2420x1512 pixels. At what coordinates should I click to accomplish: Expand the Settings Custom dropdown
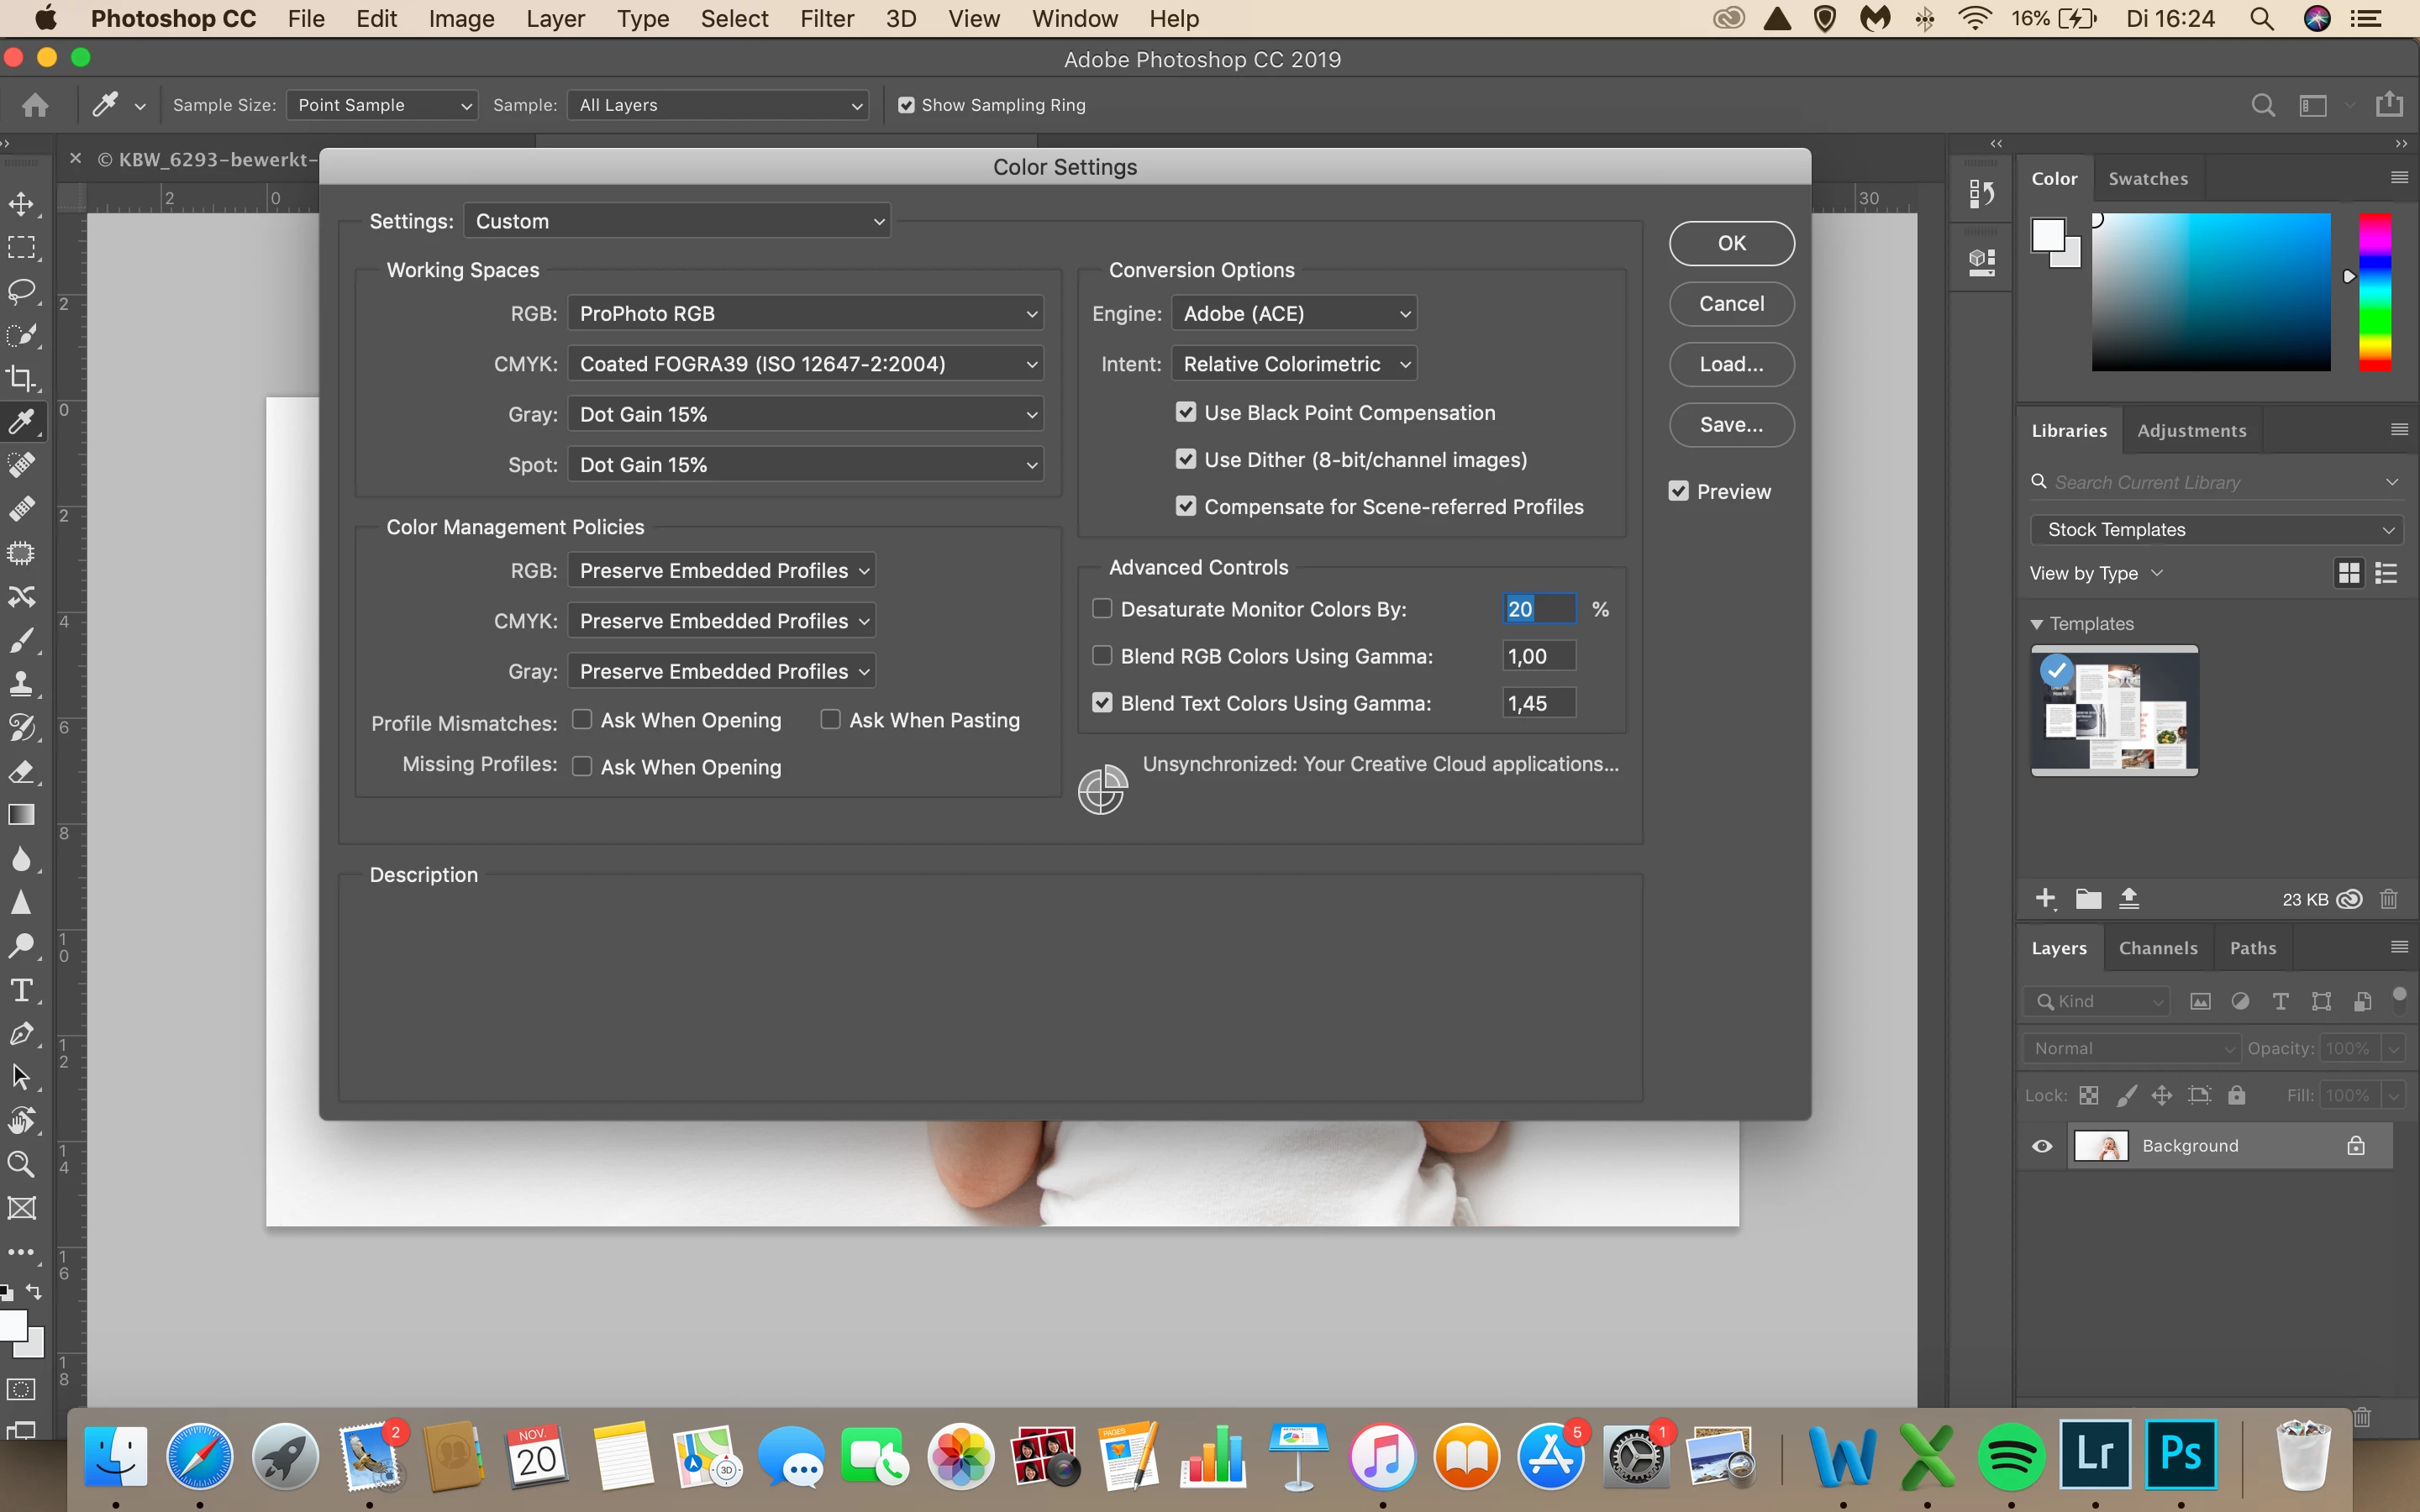(x=677, y=221)
